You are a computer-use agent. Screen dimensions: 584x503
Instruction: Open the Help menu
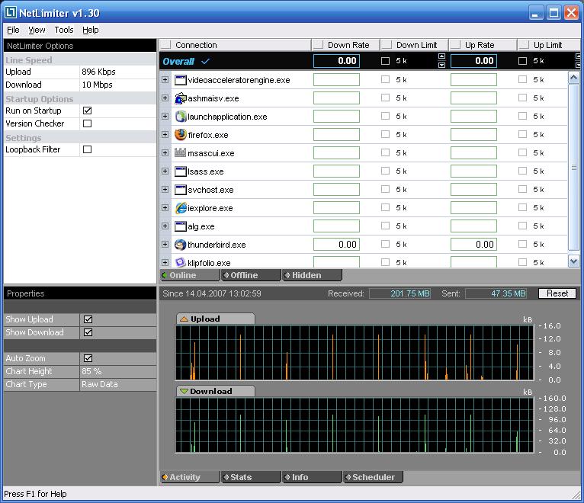pyautogui.click(x=91, y=30)
